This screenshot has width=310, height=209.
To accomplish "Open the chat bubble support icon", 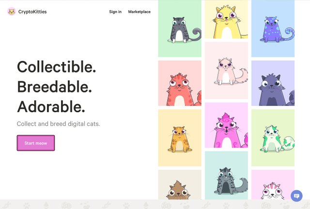I will click(296, 196).
